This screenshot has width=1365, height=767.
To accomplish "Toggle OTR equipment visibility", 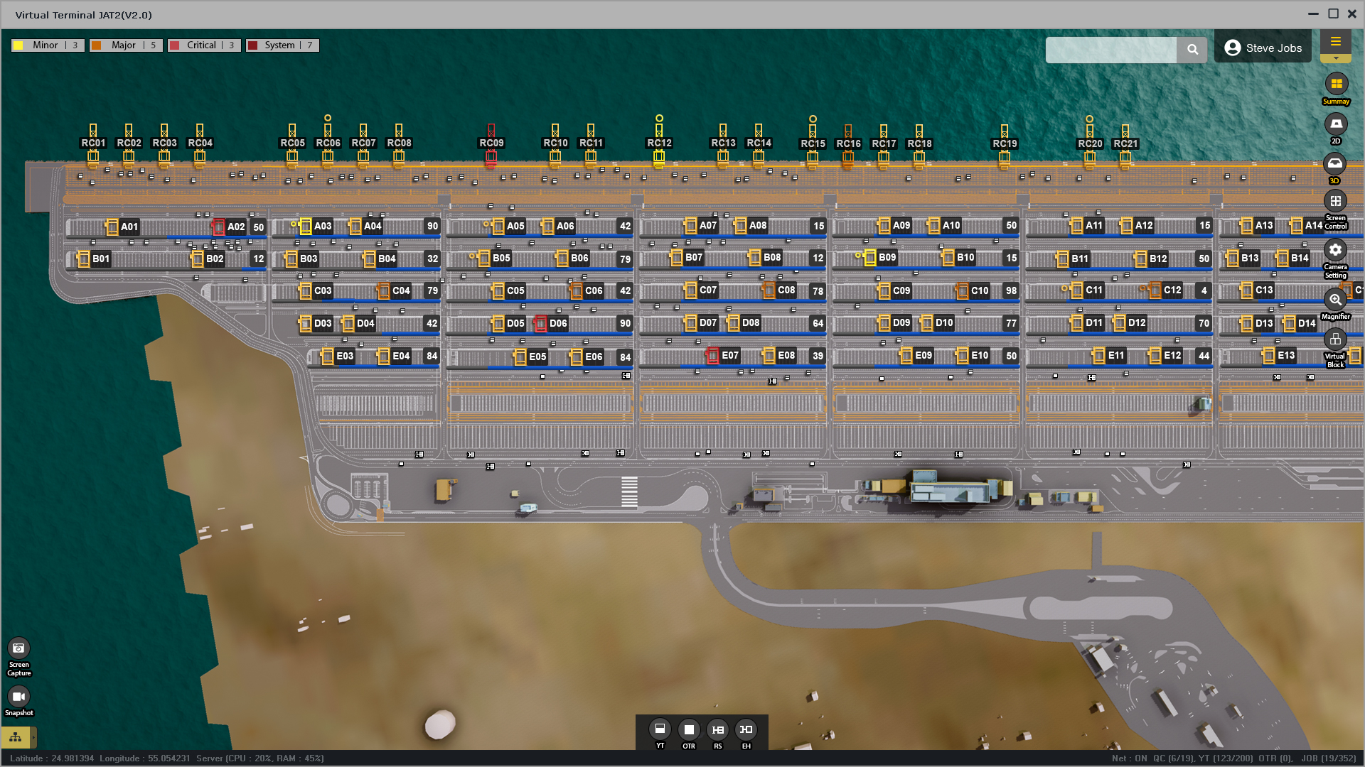I will click(x=688, y=729).
